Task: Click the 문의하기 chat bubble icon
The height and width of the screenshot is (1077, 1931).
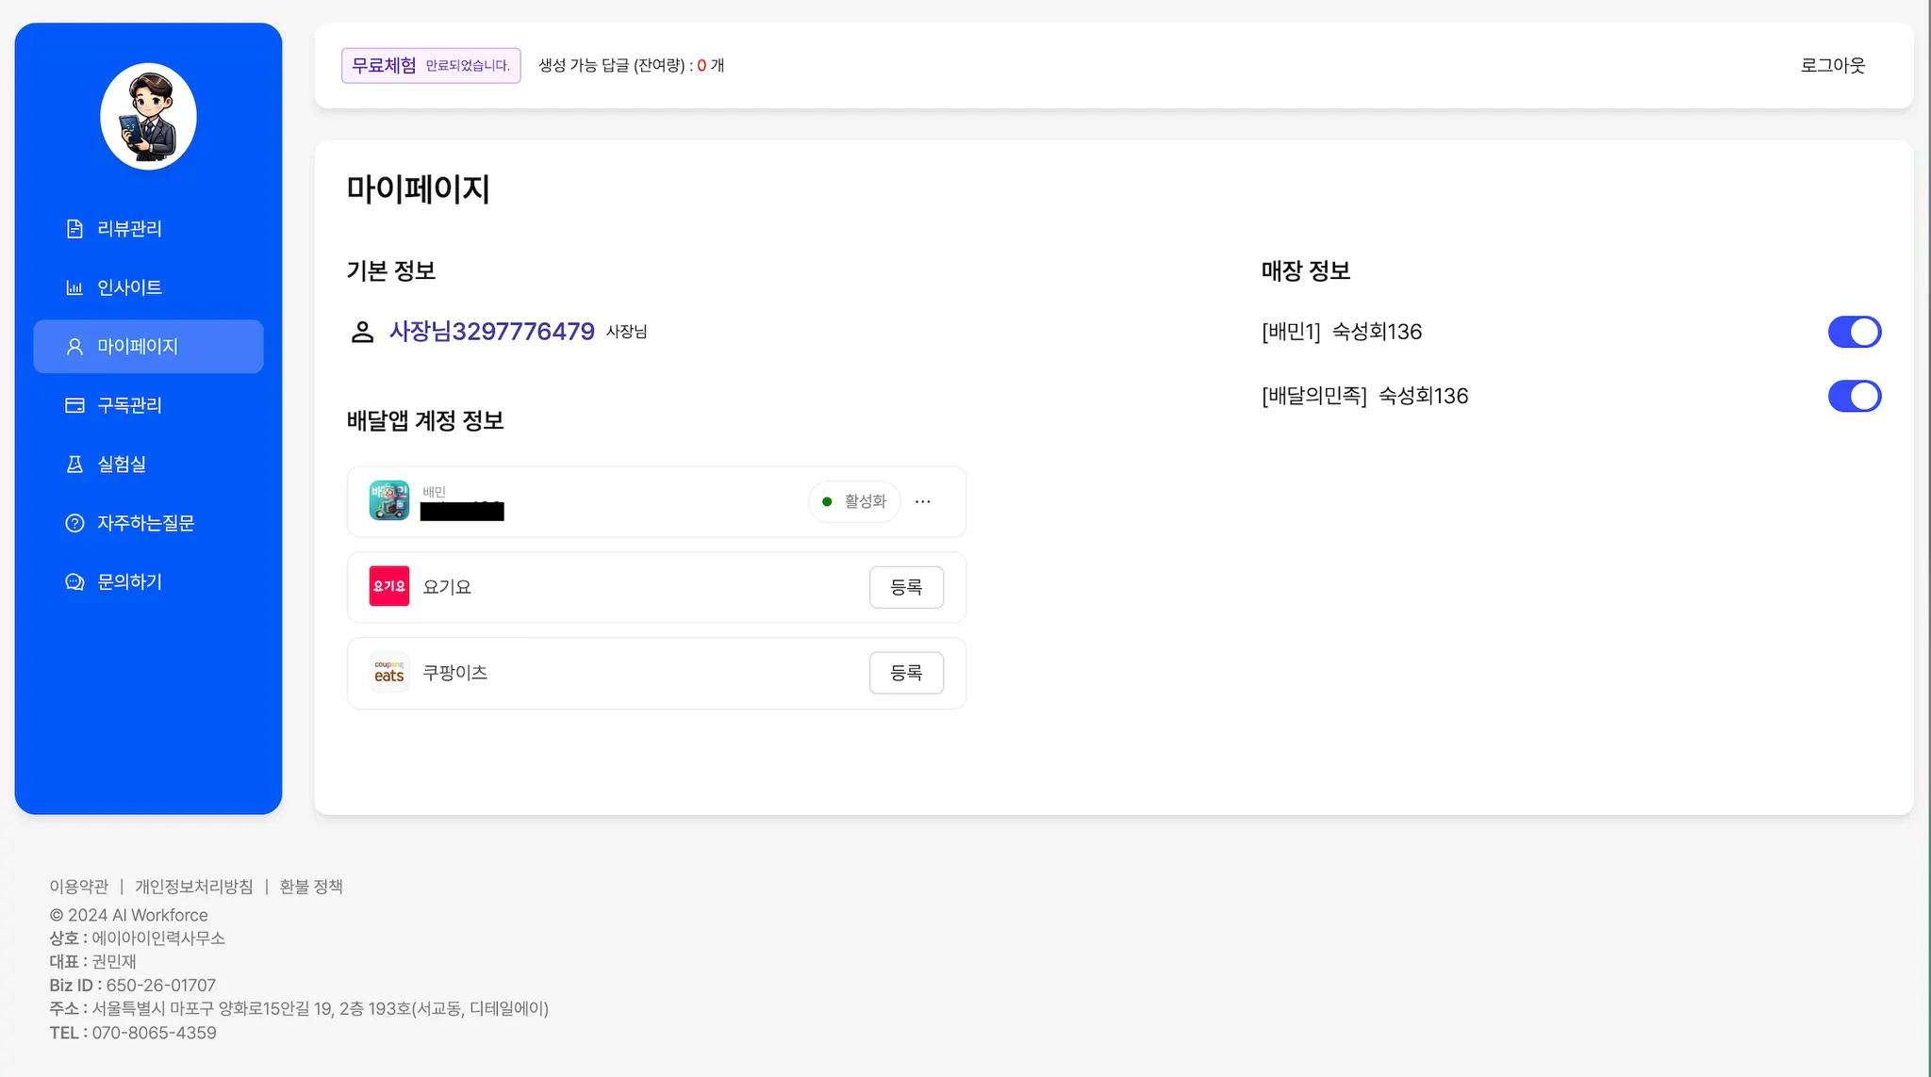Action: [74, 582]
